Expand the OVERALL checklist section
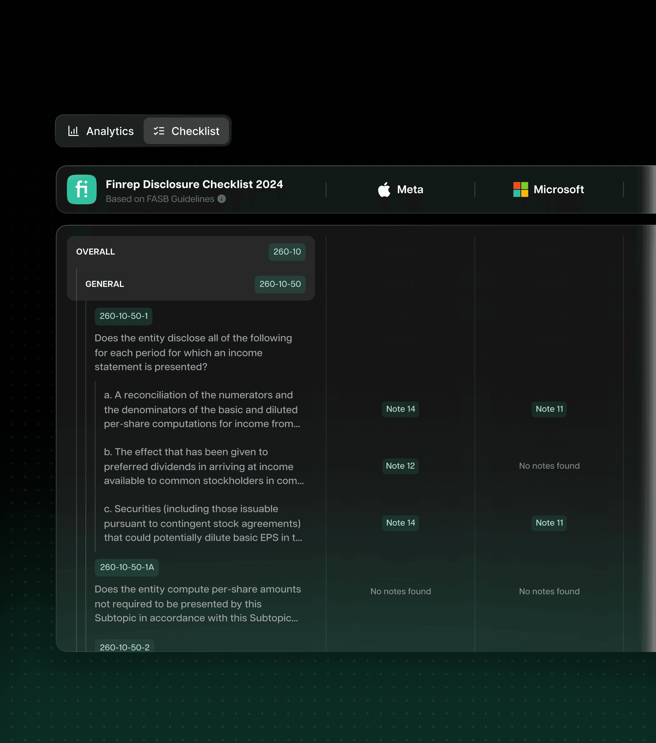Viewport: 656px width, 743px height. 95,252
